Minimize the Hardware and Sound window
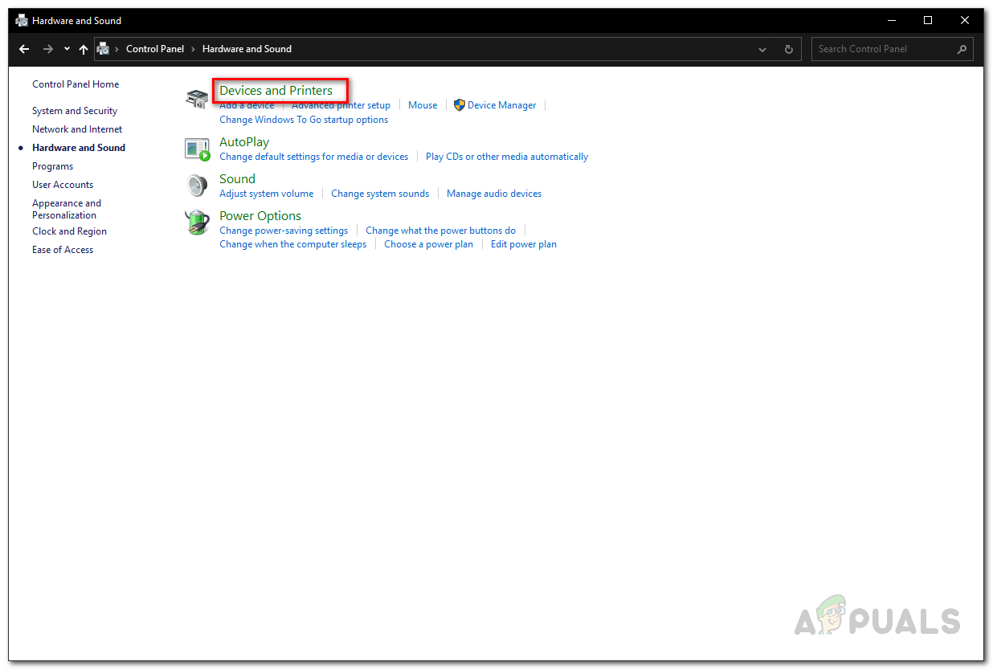993x670 pixels. pyautogui.click(x=891, y=21)
